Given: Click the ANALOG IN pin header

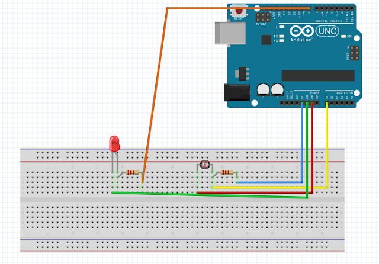Looking at the screenshot, I should (x=339, y=103).
